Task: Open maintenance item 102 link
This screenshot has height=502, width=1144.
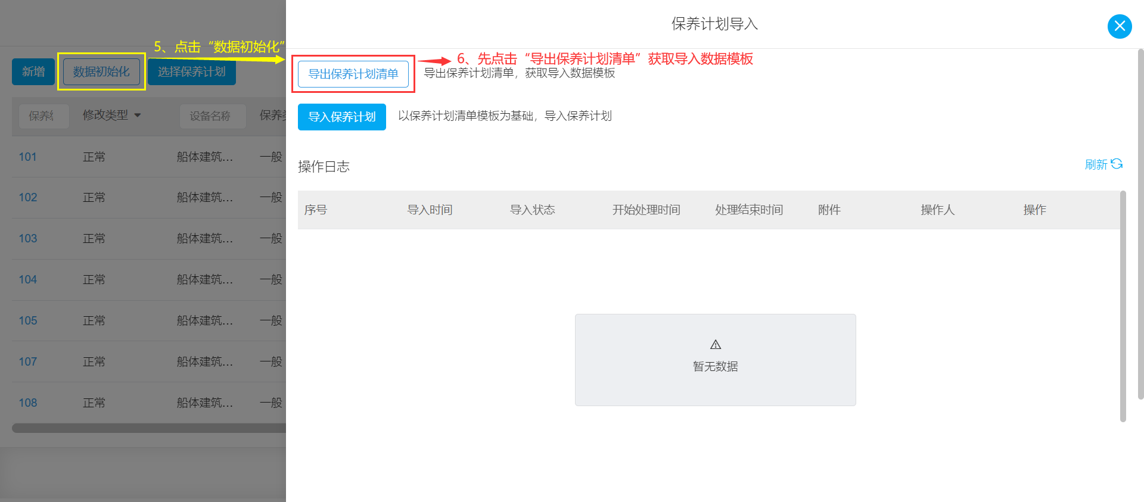Action: [28, 197]
